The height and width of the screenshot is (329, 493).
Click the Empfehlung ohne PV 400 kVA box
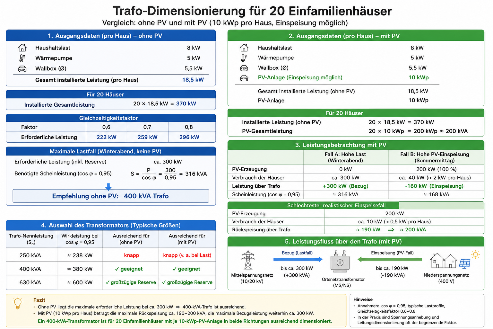click(111, 196)
